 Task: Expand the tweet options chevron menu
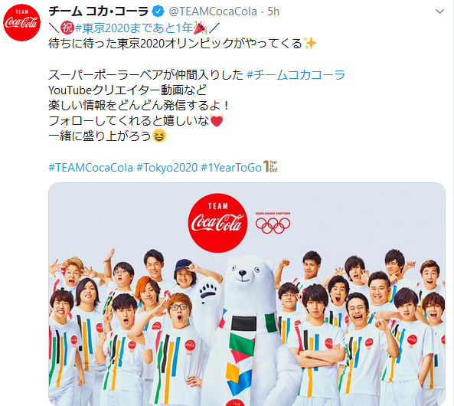tap(439, 11)
